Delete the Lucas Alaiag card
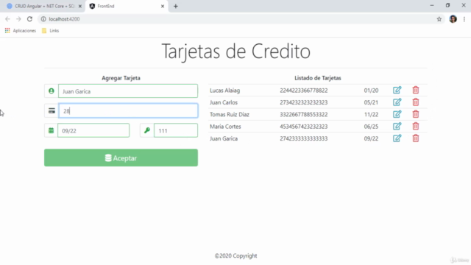 pyautogui.click(x=415, y=90)
